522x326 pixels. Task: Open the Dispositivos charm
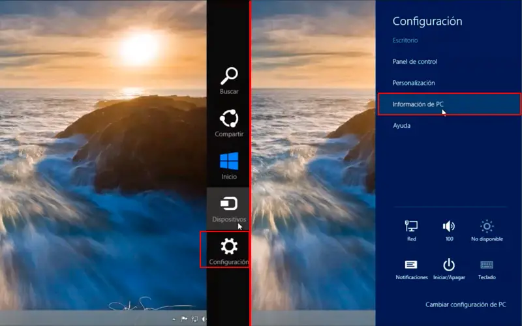(x=229, y=209)
